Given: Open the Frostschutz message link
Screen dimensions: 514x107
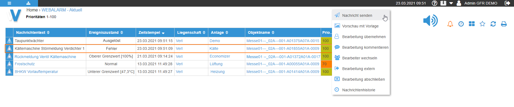Looking at the screenshot, I should (x=25, y=64).
